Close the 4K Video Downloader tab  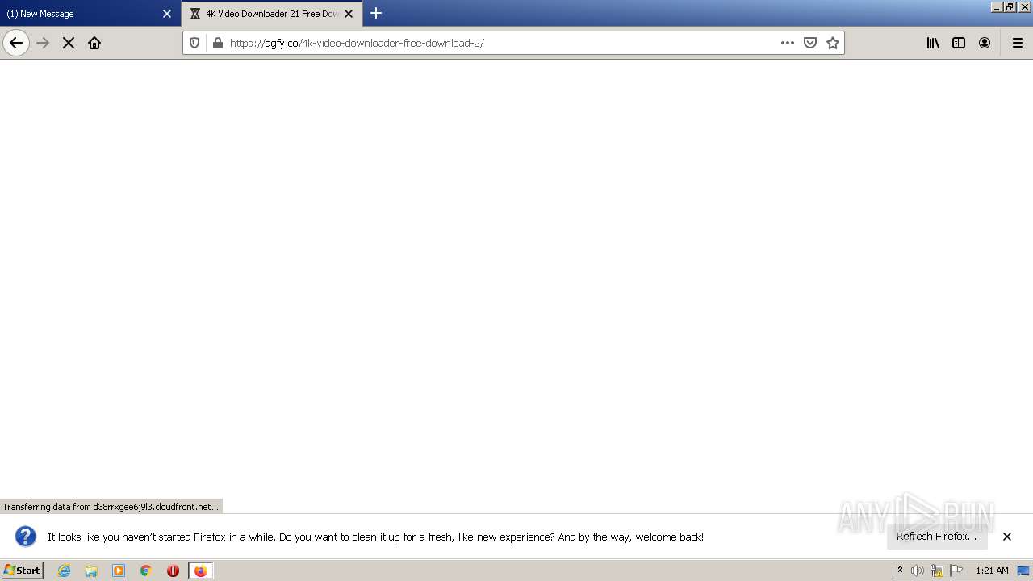pos(349,14)
